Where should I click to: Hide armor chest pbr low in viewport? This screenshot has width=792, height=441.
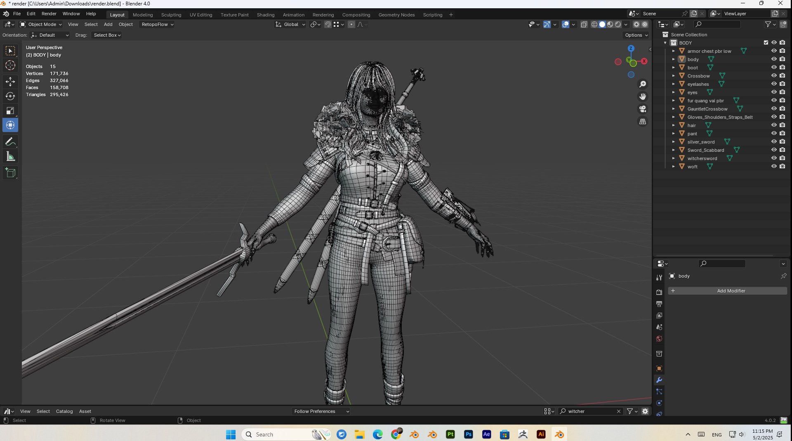point(774,51)
